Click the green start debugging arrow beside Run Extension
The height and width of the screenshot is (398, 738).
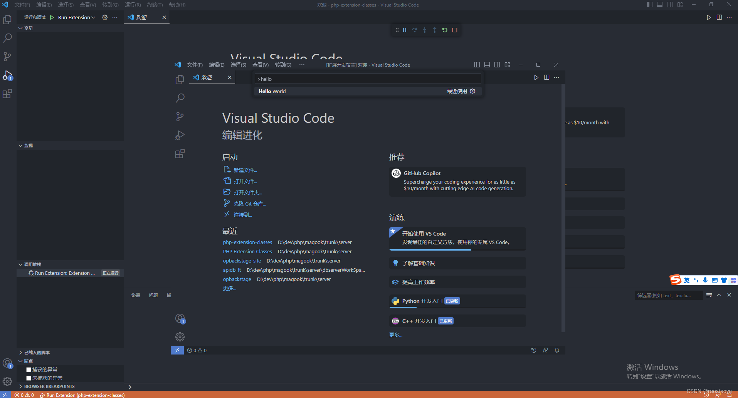(52, 17)
